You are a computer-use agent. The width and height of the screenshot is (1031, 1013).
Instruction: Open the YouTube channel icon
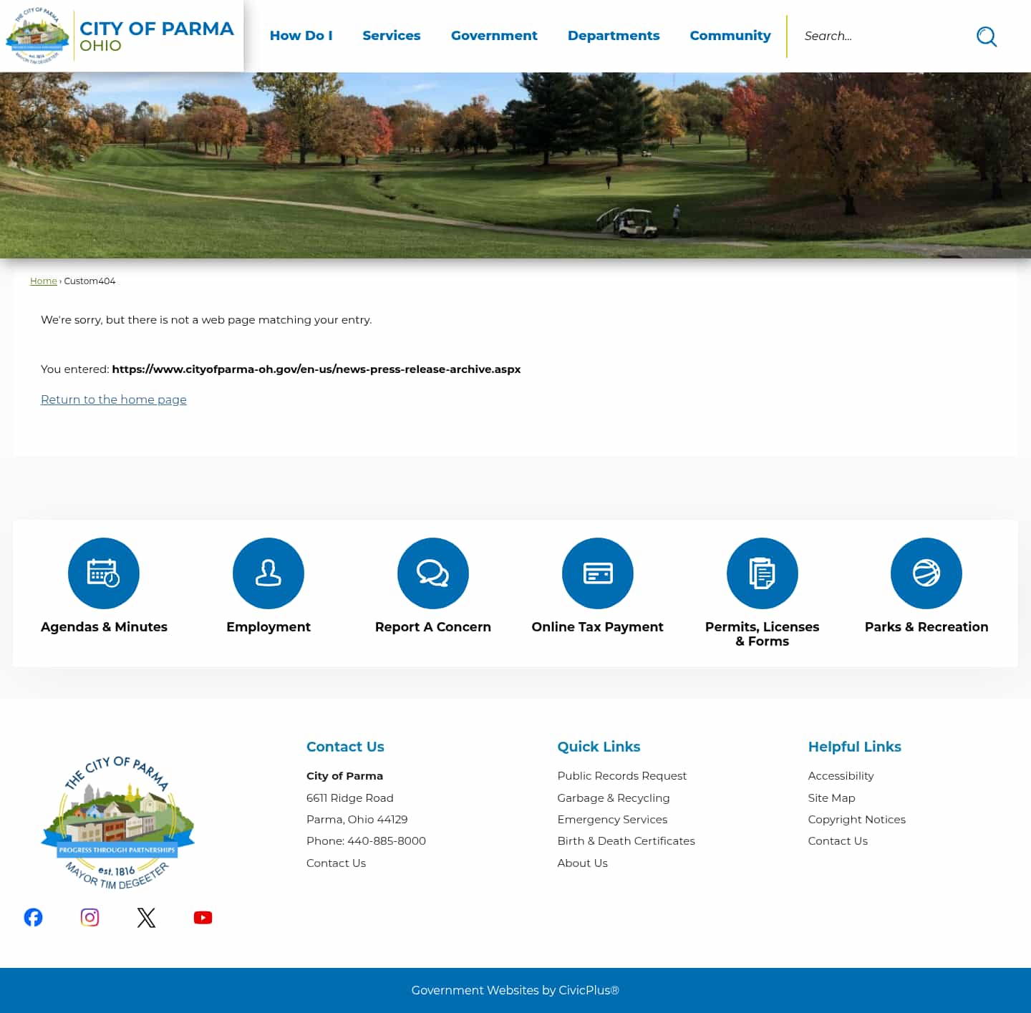(203, 917)
